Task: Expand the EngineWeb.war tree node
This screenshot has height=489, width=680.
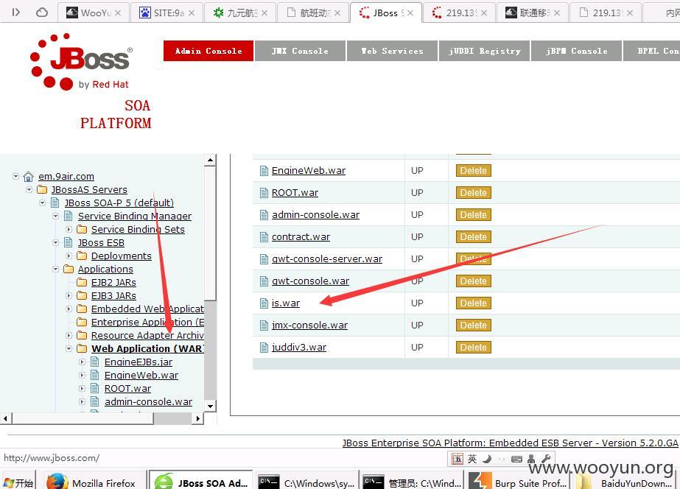Action: [x=82, y=376]
